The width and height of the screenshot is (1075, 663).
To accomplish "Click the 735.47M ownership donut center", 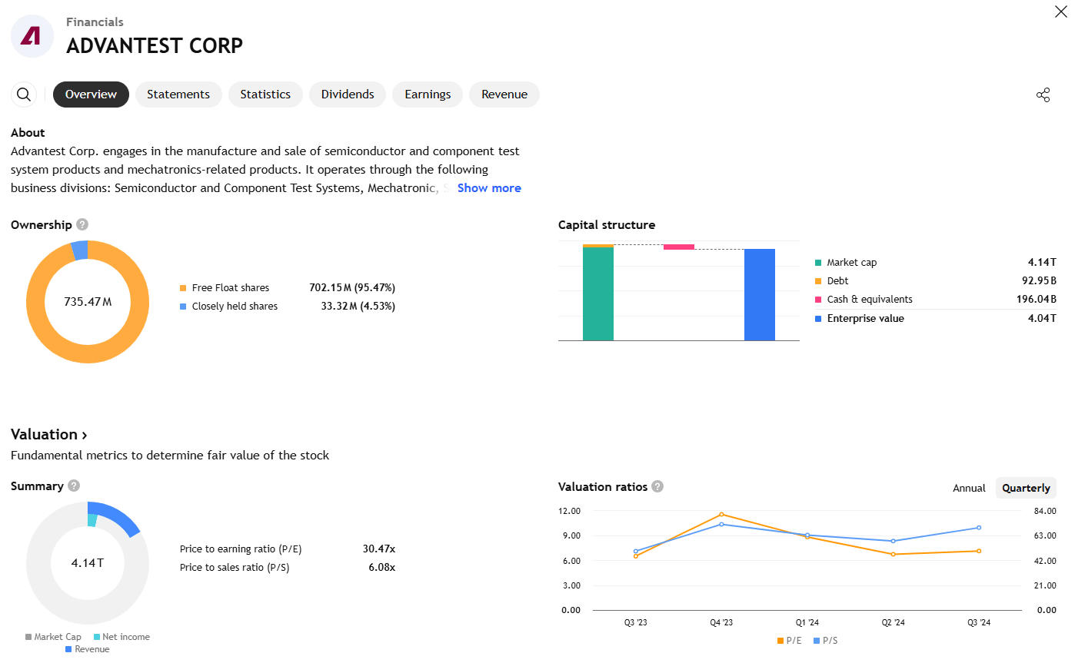I will (x=88, y=302).
